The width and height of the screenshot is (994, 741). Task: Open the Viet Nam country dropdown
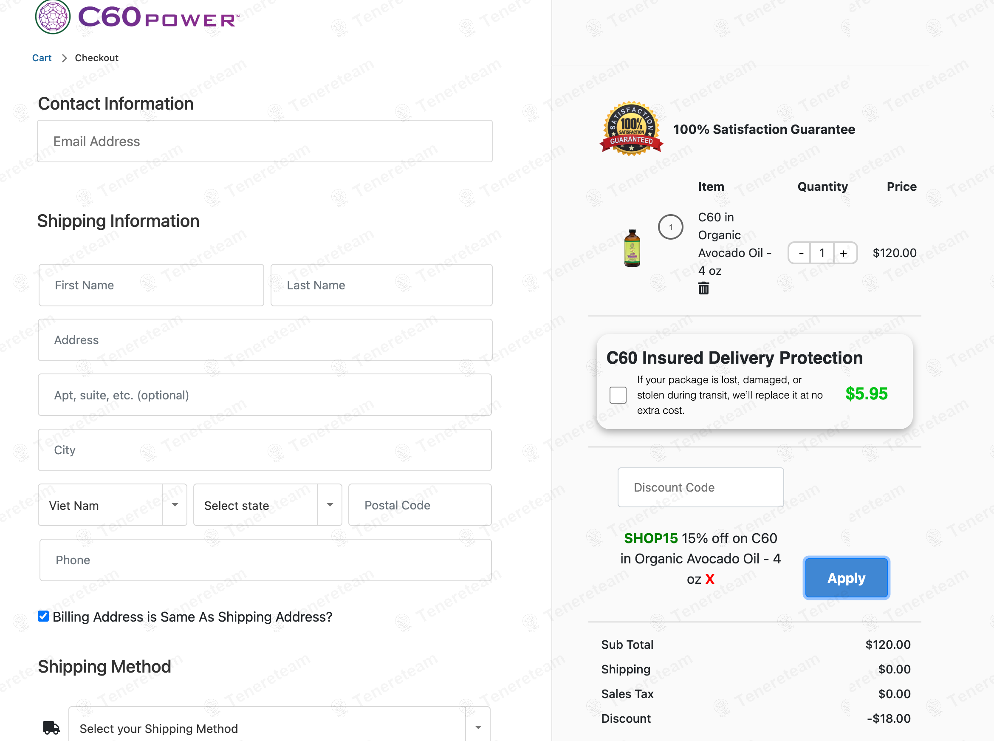pos(112,505)
